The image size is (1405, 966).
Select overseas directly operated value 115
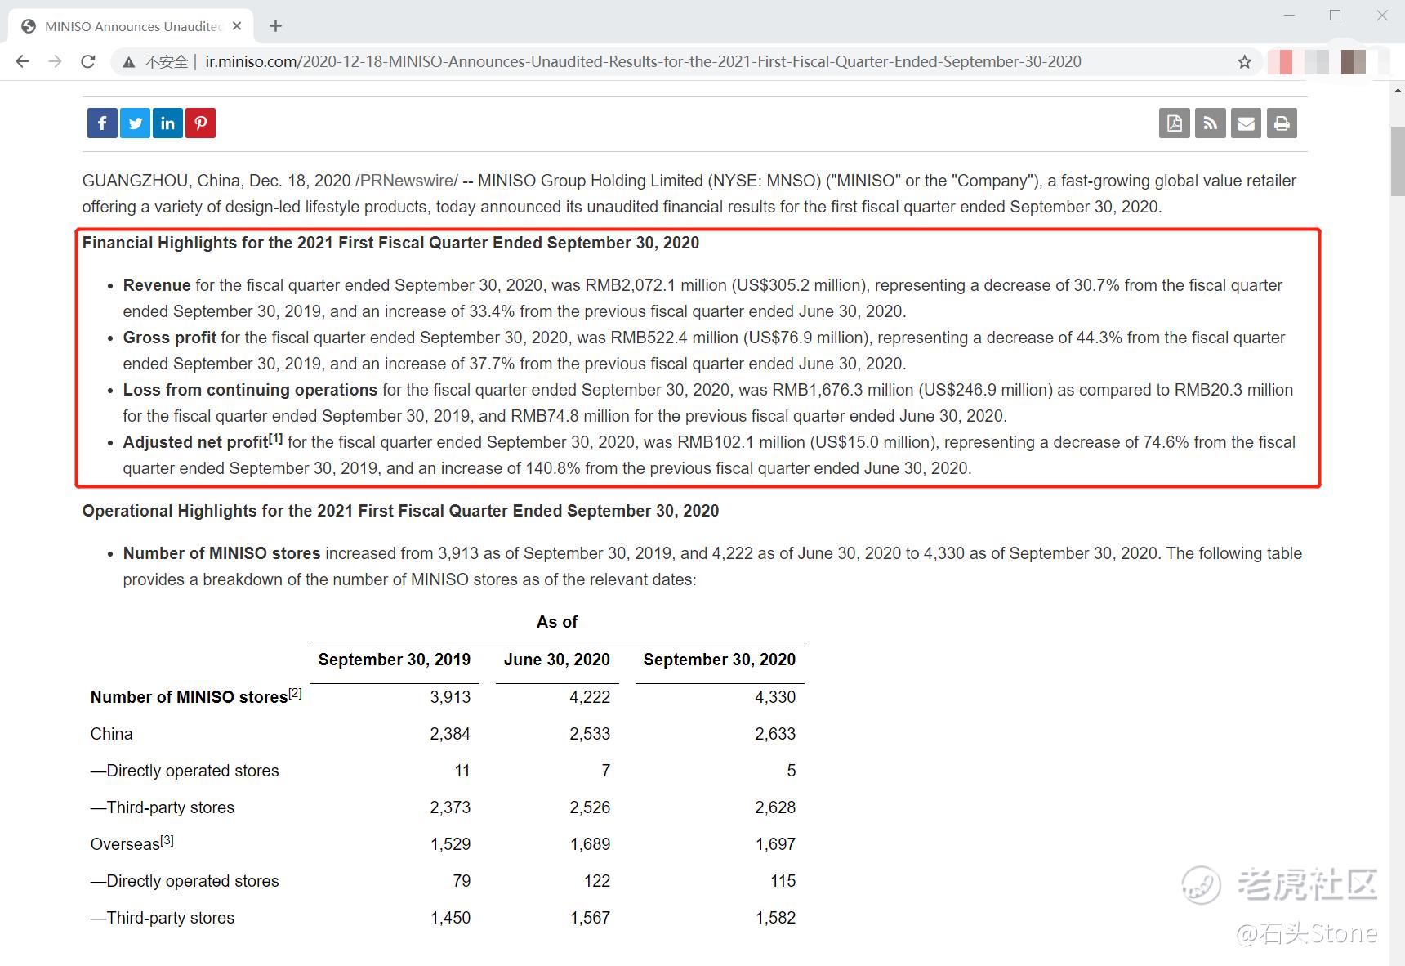(x=783, y=881)
